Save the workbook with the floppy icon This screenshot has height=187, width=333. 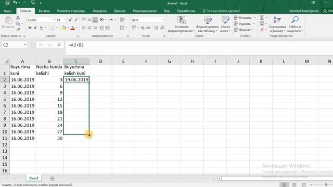7,3
